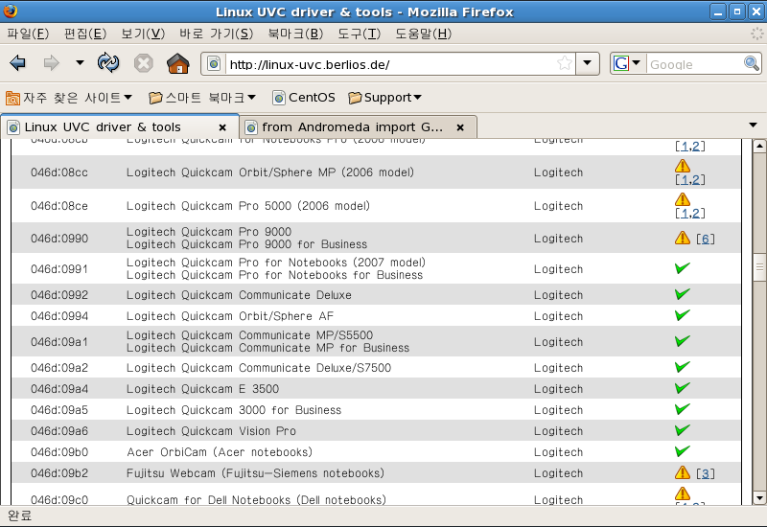
Task: Open the 자주 찾은 사이트 bookmark folder
Action: [69, 98]
